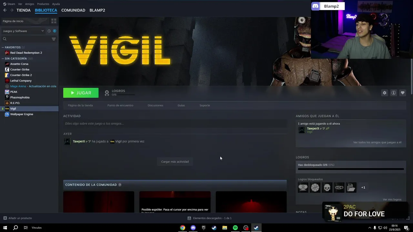Open File Explorer from taskbar
The width and height of the screenshot is (413, 232).
click(x=225, y=228)
